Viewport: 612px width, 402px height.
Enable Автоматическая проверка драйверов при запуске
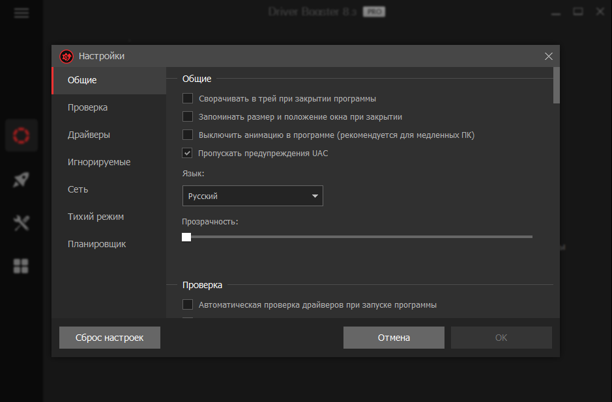point(188,304)
